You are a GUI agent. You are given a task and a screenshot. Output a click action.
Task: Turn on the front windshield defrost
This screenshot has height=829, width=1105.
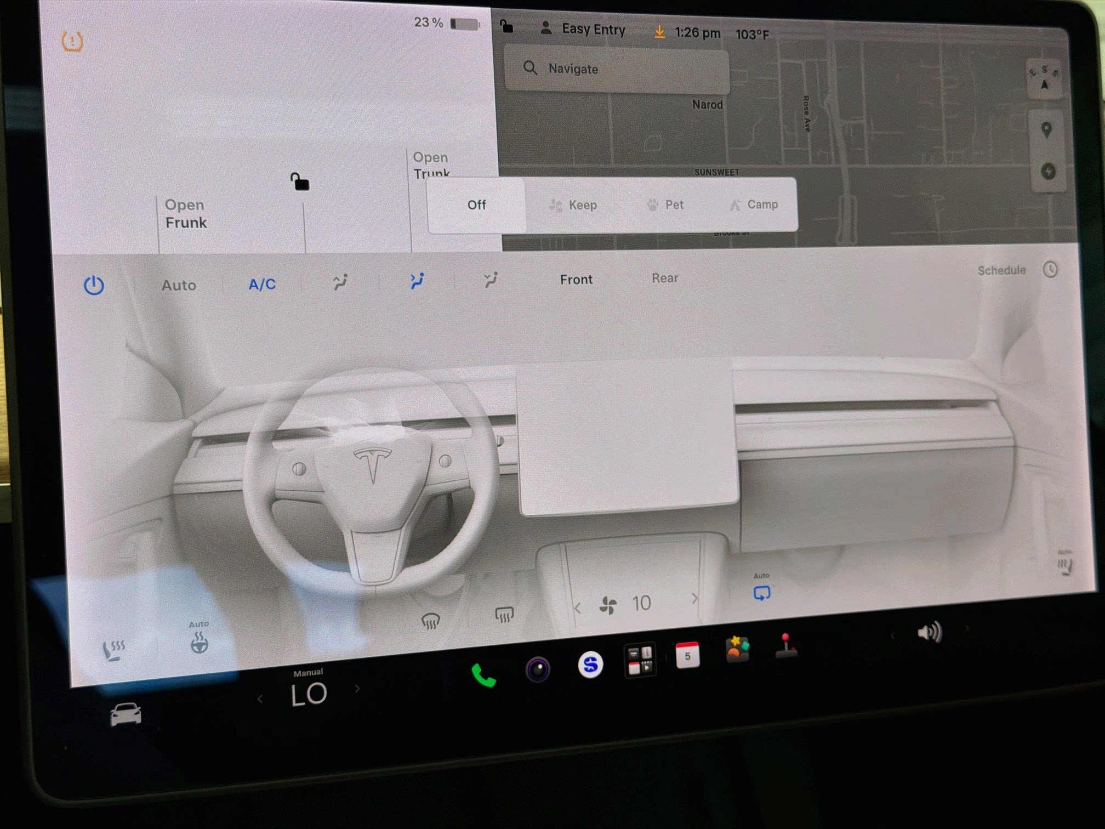point(430,621)
